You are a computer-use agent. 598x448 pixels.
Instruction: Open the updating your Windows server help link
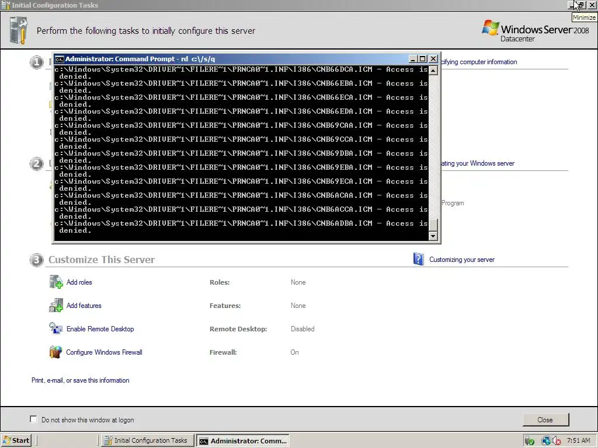pos(478,163)
